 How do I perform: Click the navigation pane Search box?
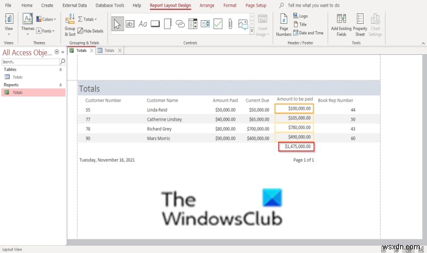tap(30, 62)
